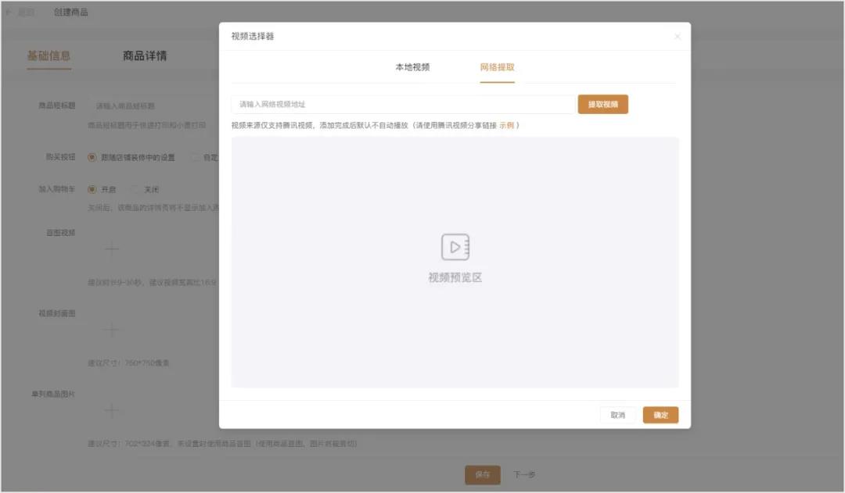Click the plus icon under 单列商品图片
This screenshot has width=845, height=493.
[112, 411]
